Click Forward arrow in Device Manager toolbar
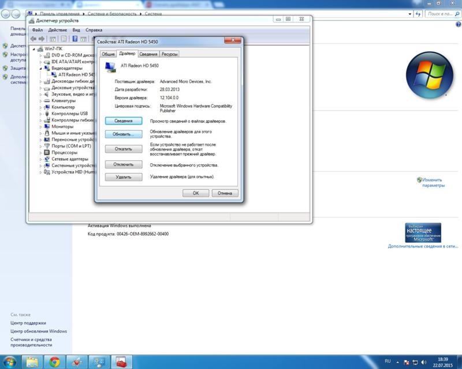The image size is (462, 369). pyautogui.click(x=42, y=39)
